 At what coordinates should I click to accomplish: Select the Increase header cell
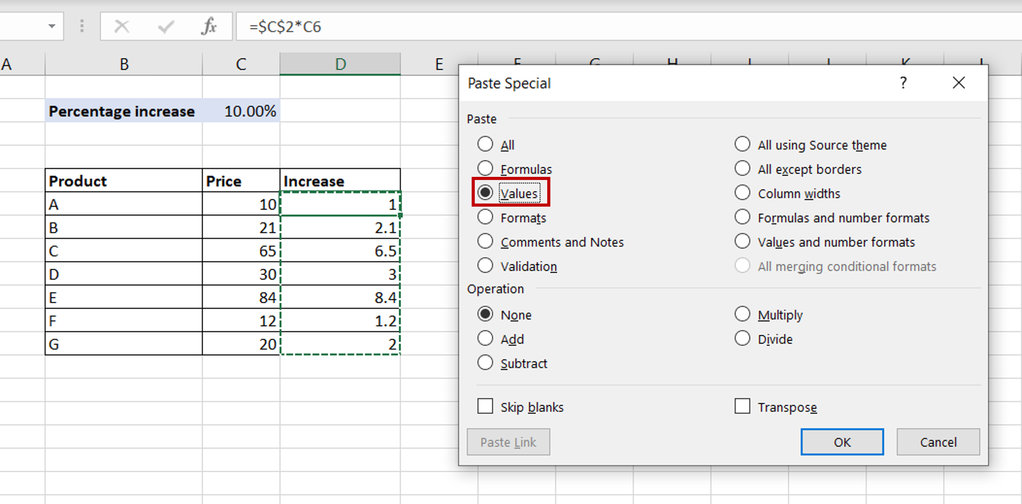[x=340, y=181]
